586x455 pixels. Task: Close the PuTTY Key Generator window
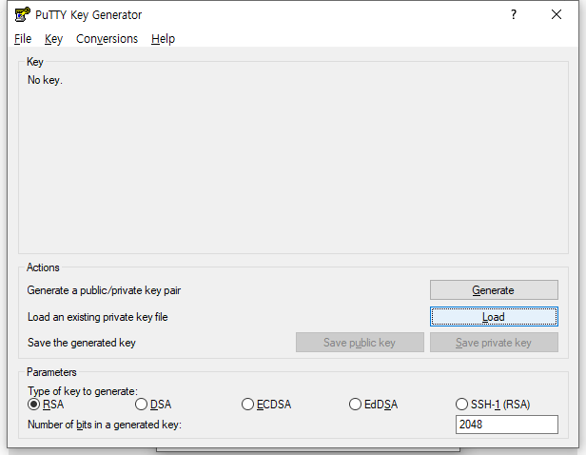coord(557,14)
